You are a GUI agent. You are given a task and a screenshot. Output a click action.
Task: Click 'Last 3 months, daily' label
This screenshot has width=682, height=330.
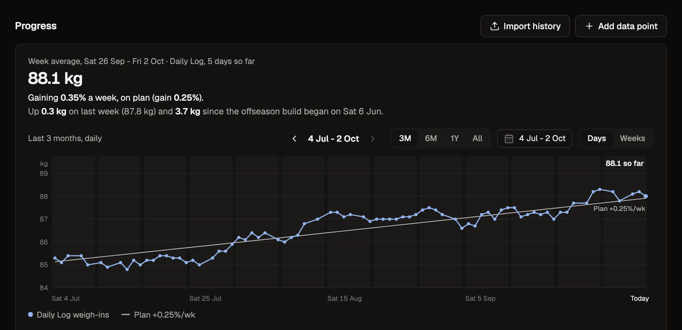pyautogui.click(x=65, y=138)
